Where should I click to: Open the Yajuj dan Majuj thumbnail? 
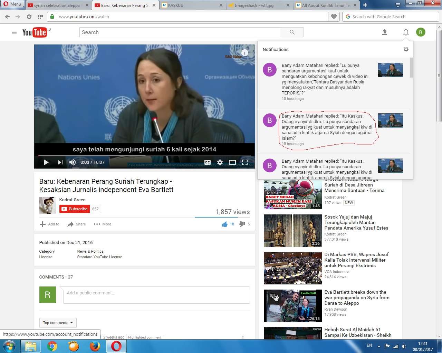click(293, 231)
